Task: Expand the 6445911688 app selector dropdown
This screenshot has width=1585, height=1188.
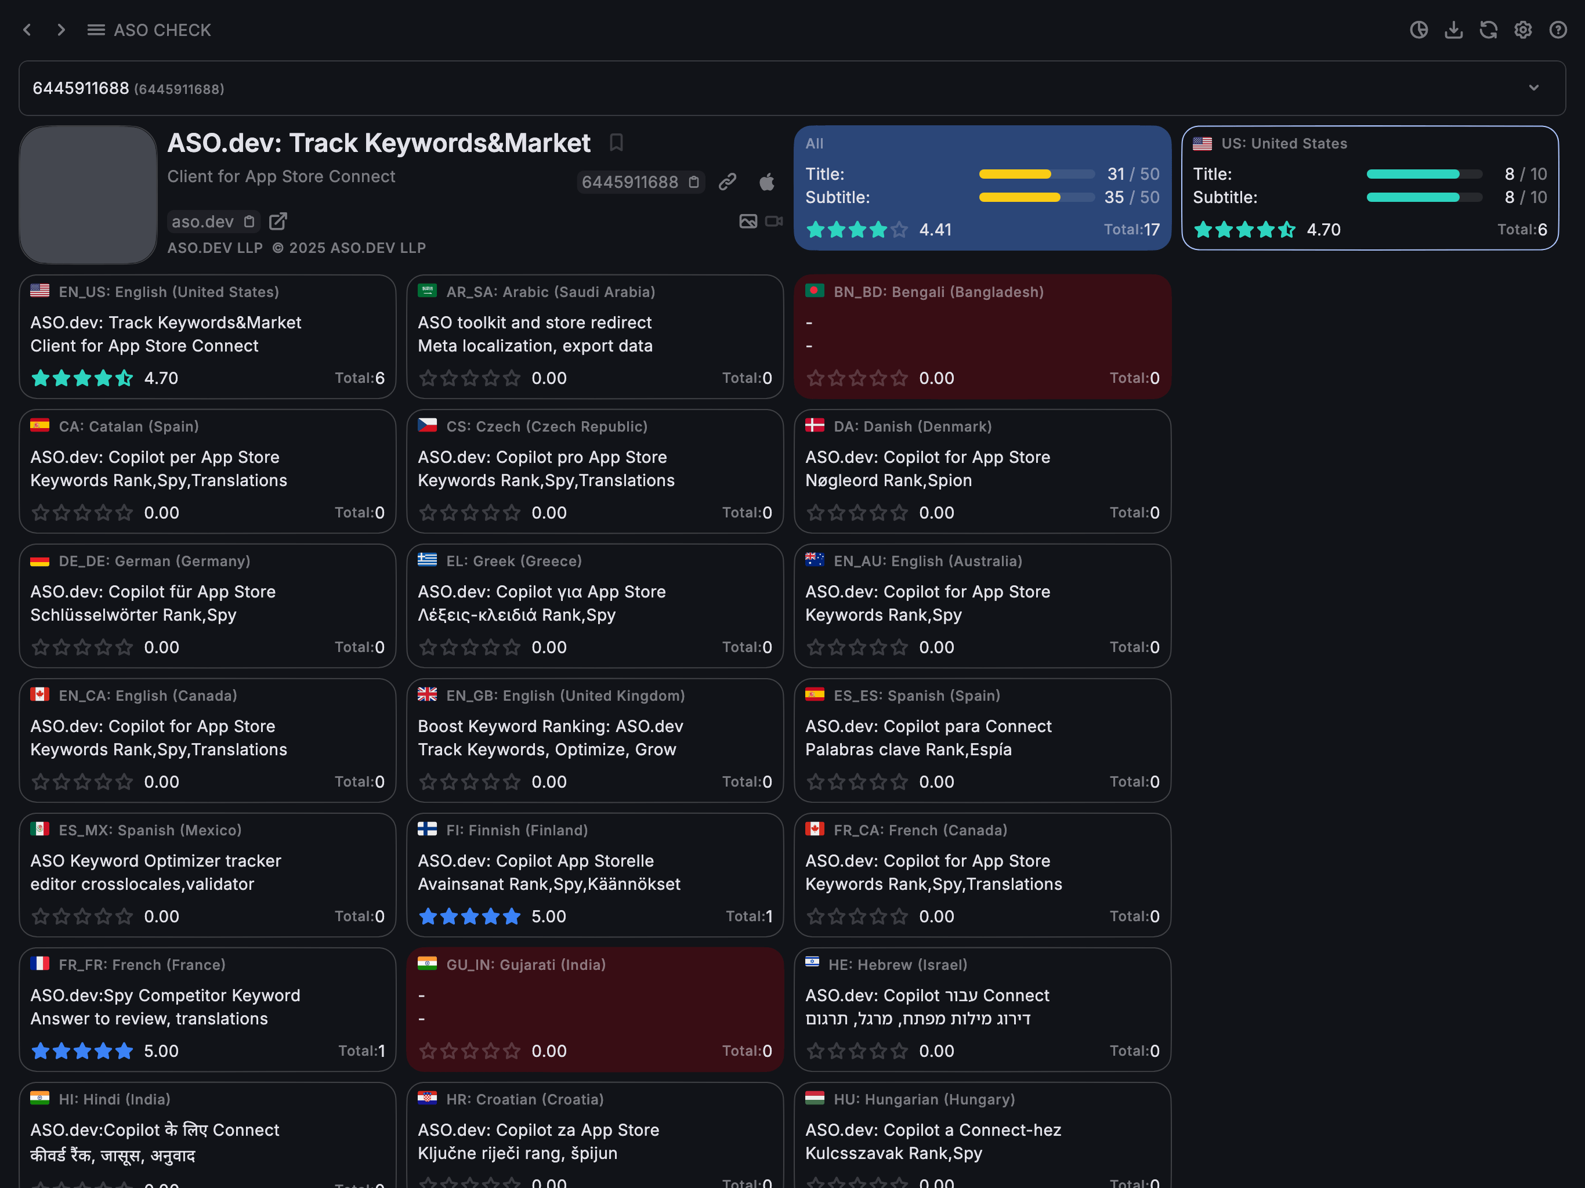Action: pyautogui.click(x=792, y=88)
